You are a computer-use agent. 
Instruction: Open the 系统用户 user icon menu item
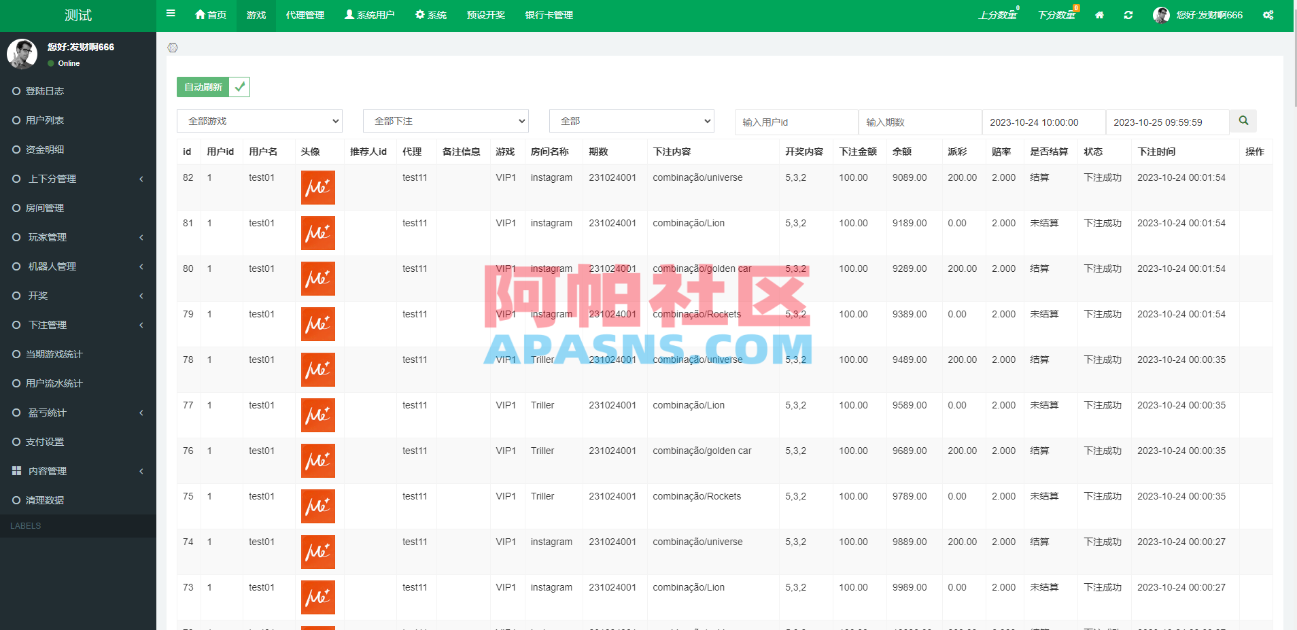(349, 14)
